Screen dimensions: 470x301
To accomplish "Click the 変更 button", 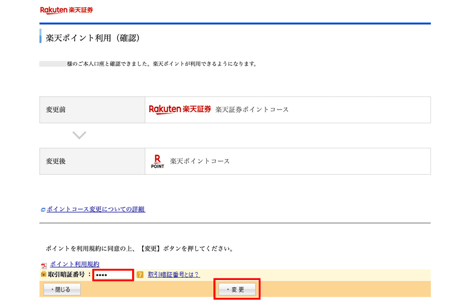I will (237, 289).
